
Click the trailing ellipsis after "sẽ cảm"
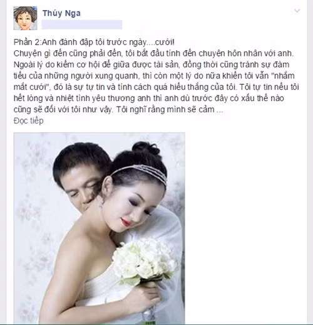[x=220, y=110]
